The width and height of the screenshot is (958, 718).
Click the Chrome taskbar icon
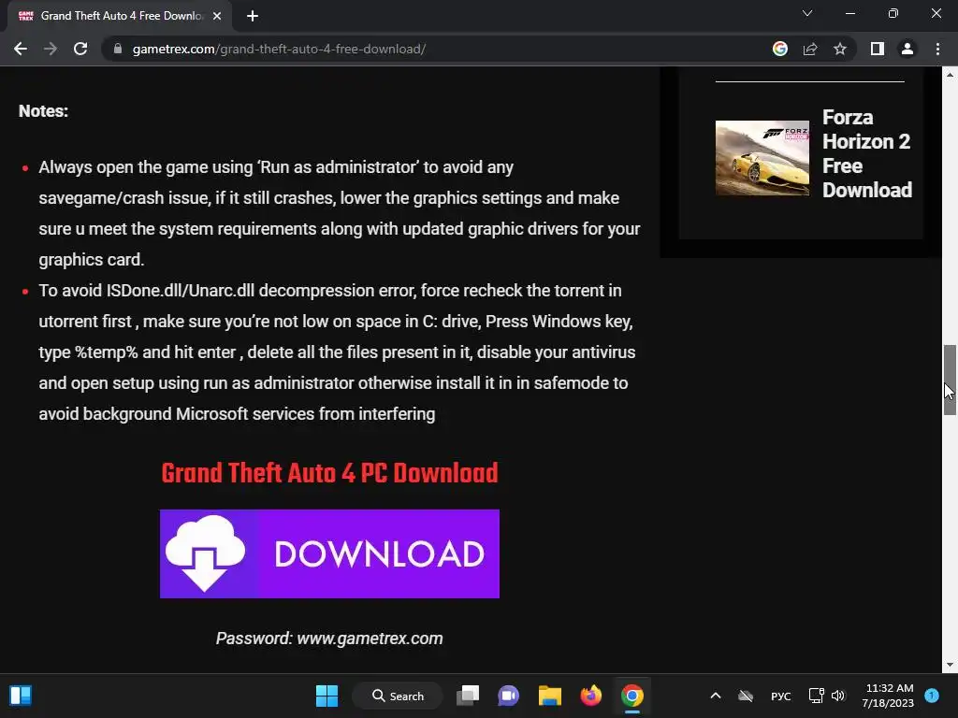point(632,696)
